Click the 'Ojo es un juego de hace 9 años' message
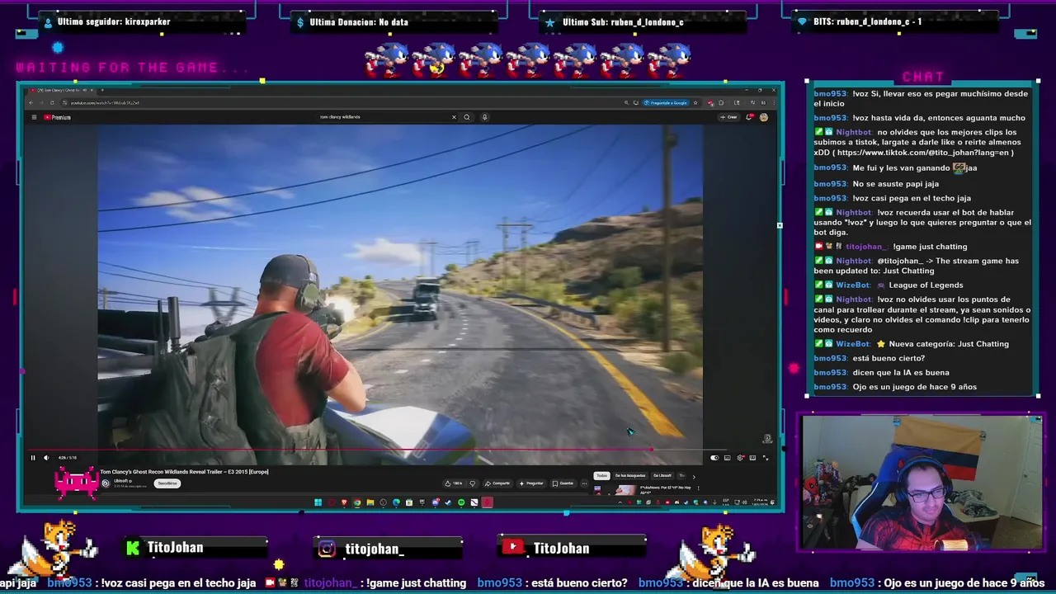The width and height of the screenshot is (1056, 594). tap(915, 387)
